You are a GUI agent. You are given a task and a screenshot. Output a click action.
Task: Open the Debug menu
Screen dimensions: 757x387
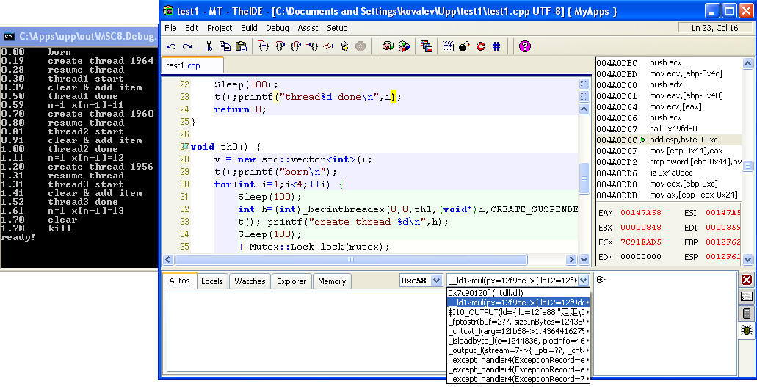click(x=277, y=28)
